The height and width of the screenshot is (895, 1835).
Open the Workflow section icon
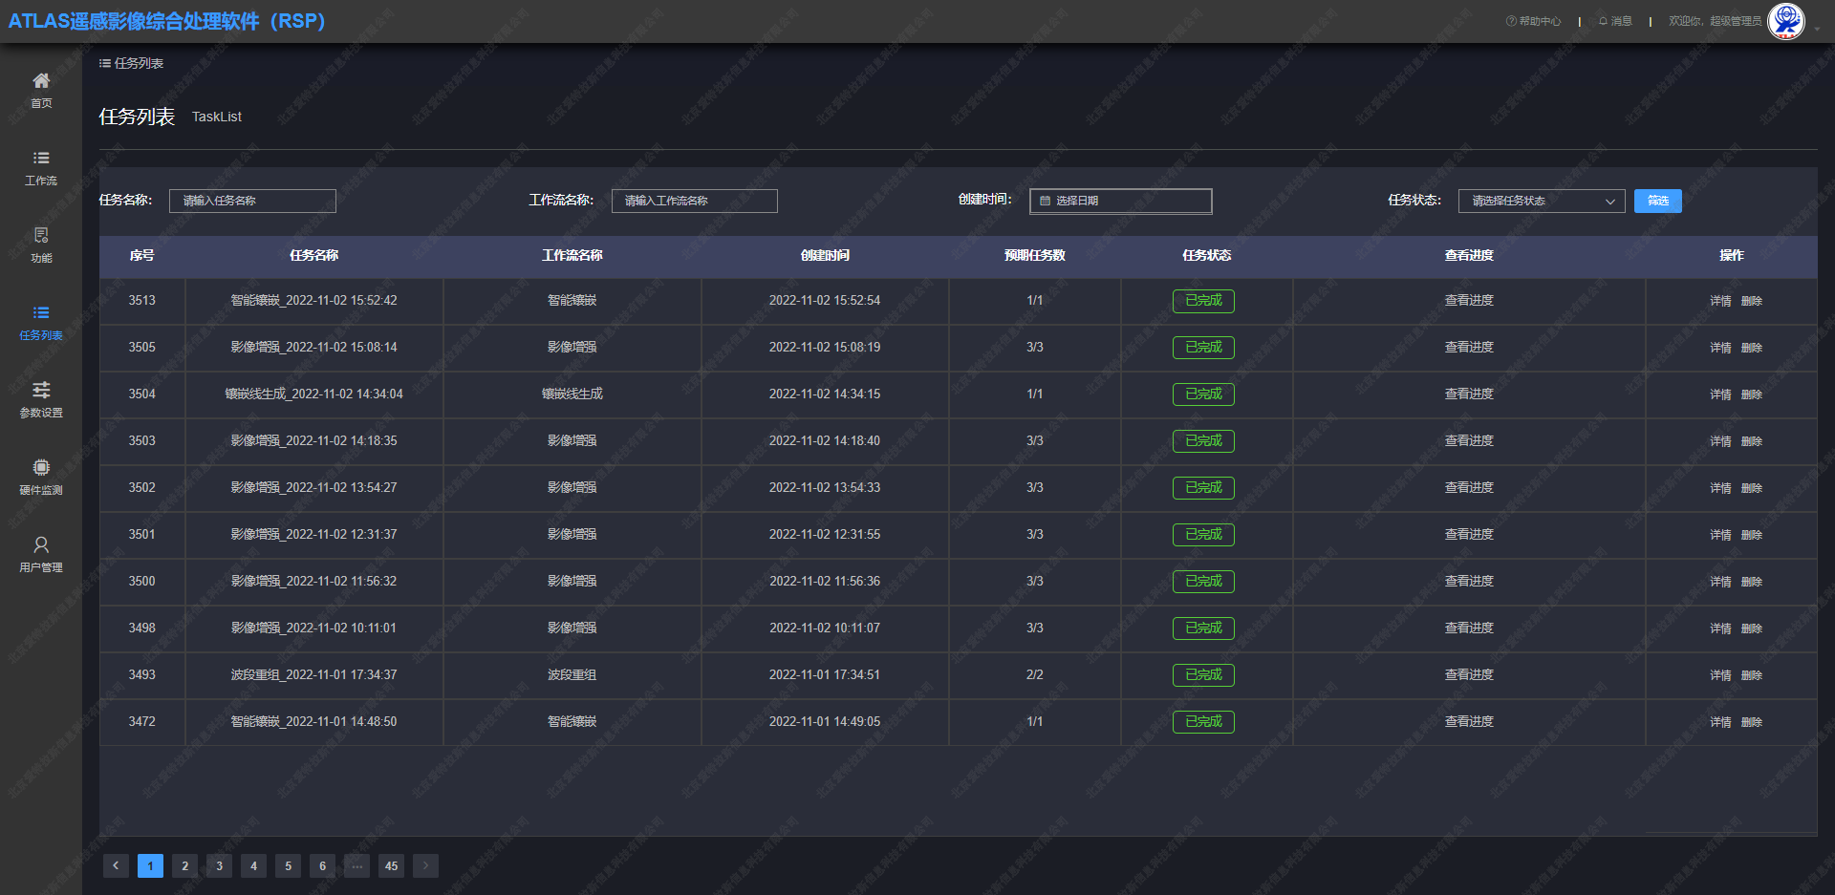click(41, 159)
